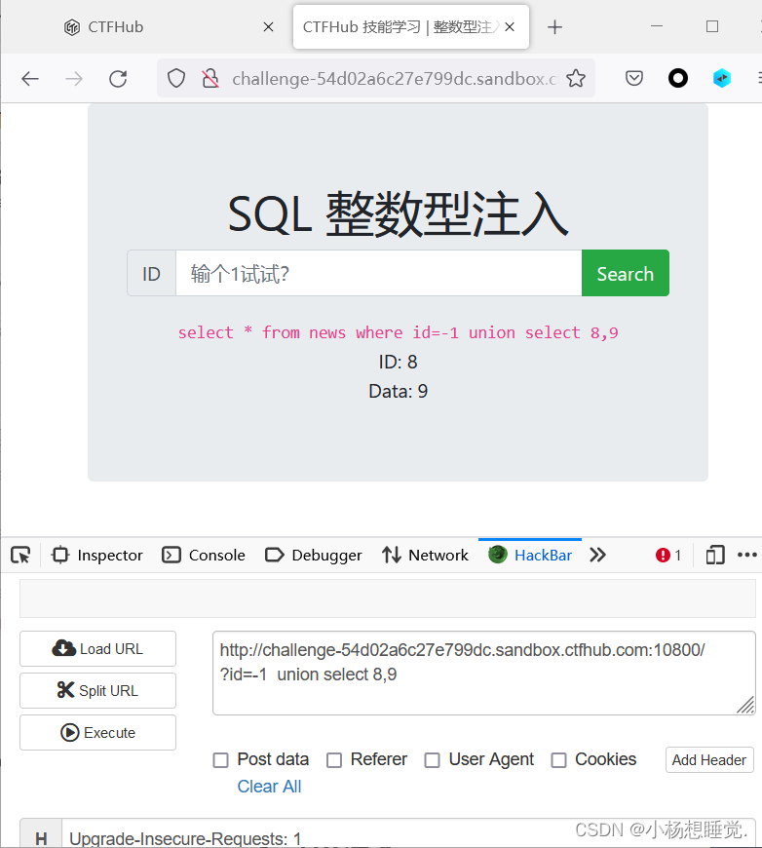
Task: Click the Upgrade-Insecure-Requests header field
Action: [408, 835]
